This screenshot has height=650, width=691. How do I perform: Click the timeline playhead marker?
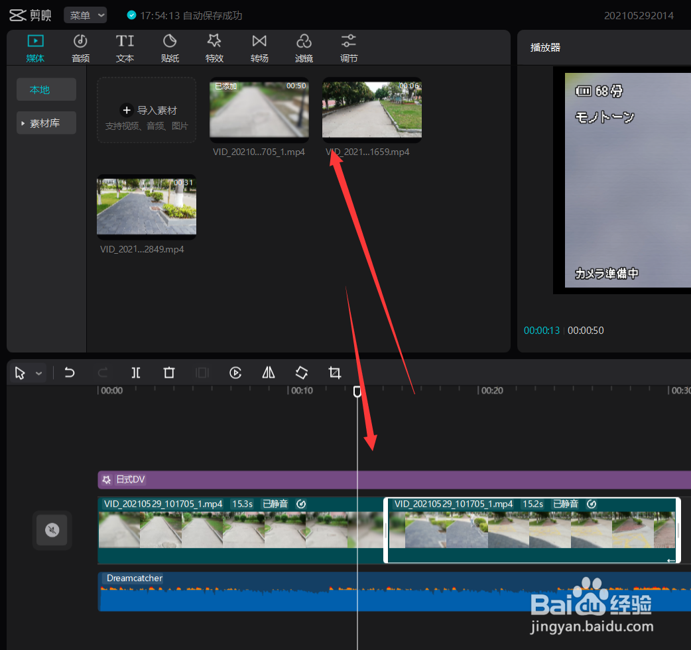pyautogui.click(x=357, y=392)
